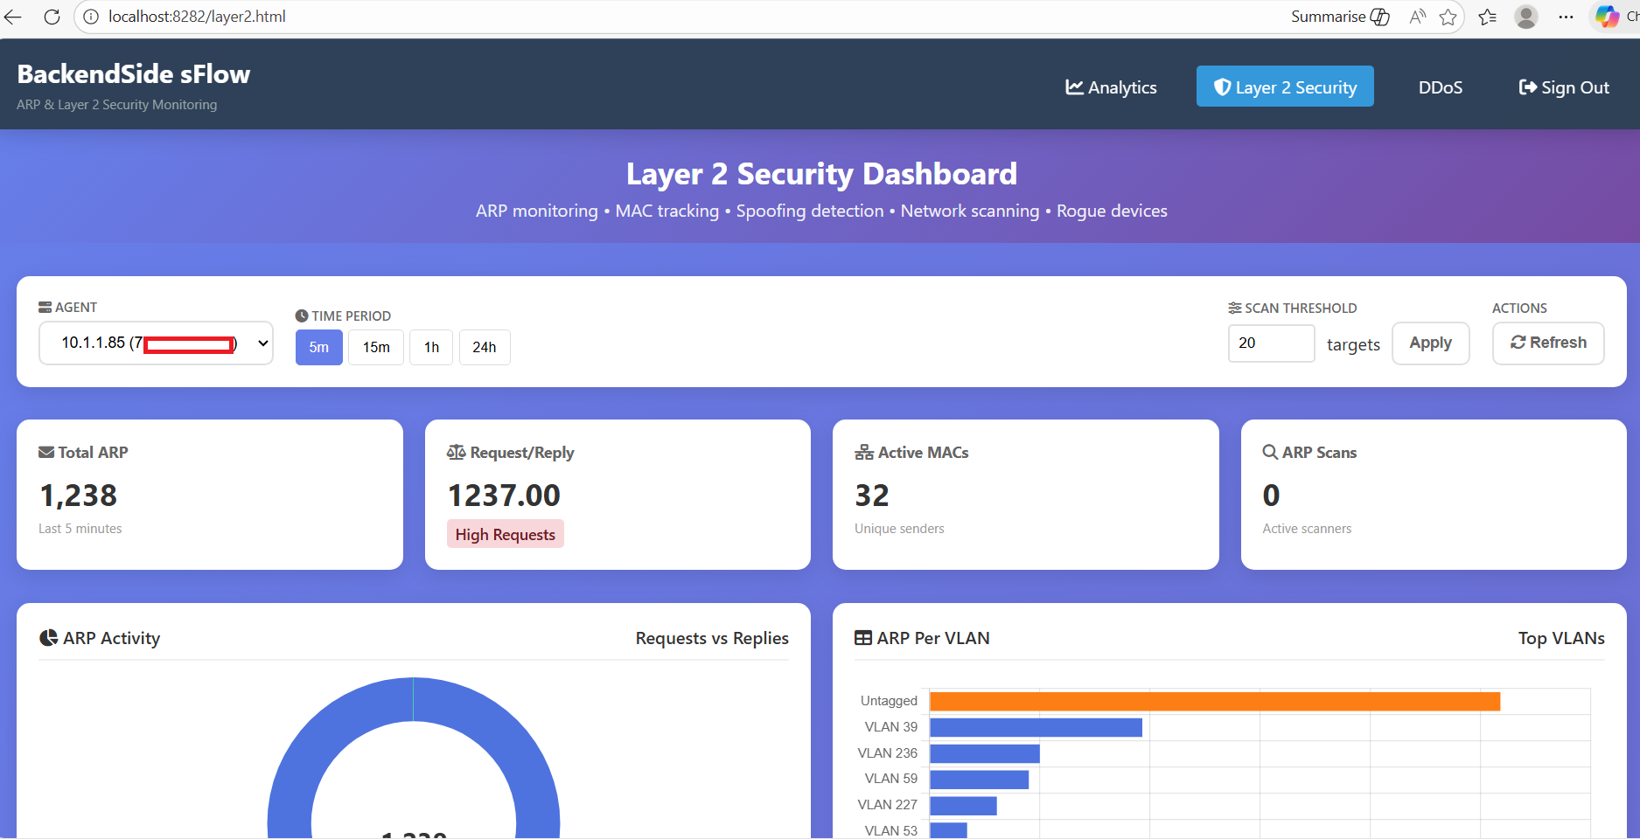Open the Layer 2 Security tab

[1284, 87]
